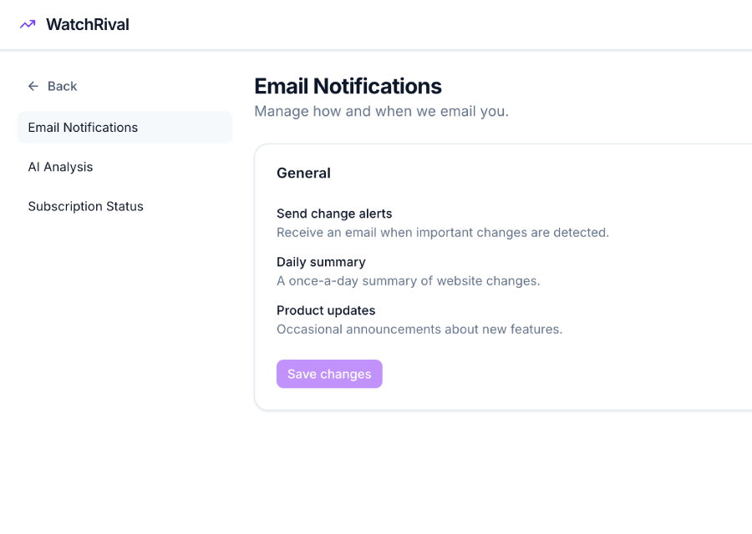Click the WatchRival brand name text

click(88, 24)
